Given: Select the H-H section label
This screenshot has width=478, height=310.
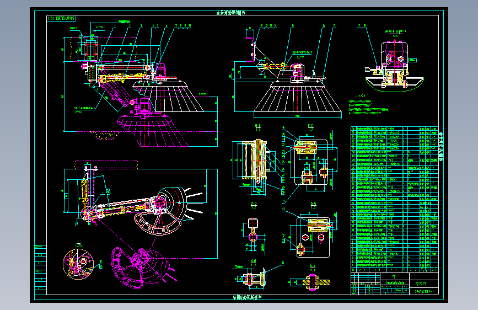Looking at the screenshot, I should pyautogui.click(x=253, y=263).
